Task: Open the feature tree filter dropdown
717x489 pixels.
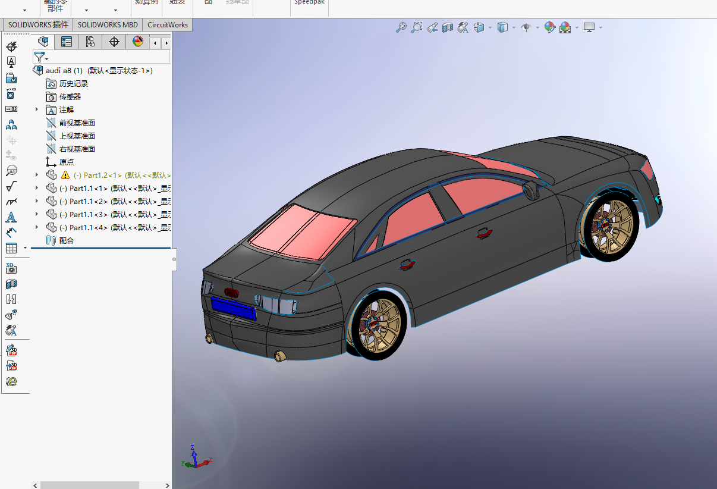Action: (41, 57)
